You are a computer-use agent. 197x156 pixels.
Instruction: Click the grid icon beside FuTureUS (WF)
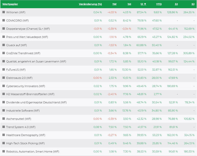point(4,69)
